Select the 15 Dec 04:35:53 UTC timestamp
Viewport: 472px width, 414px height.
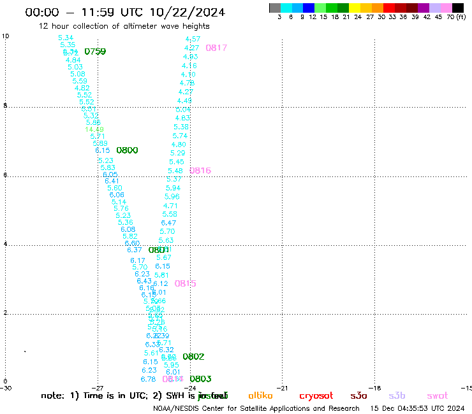pyautogui.click(x=418, y=408)
